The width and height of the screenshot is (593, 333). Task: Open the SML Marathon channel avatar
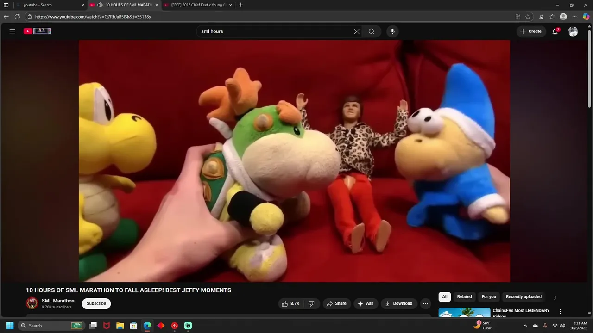(x=32, y=303)
